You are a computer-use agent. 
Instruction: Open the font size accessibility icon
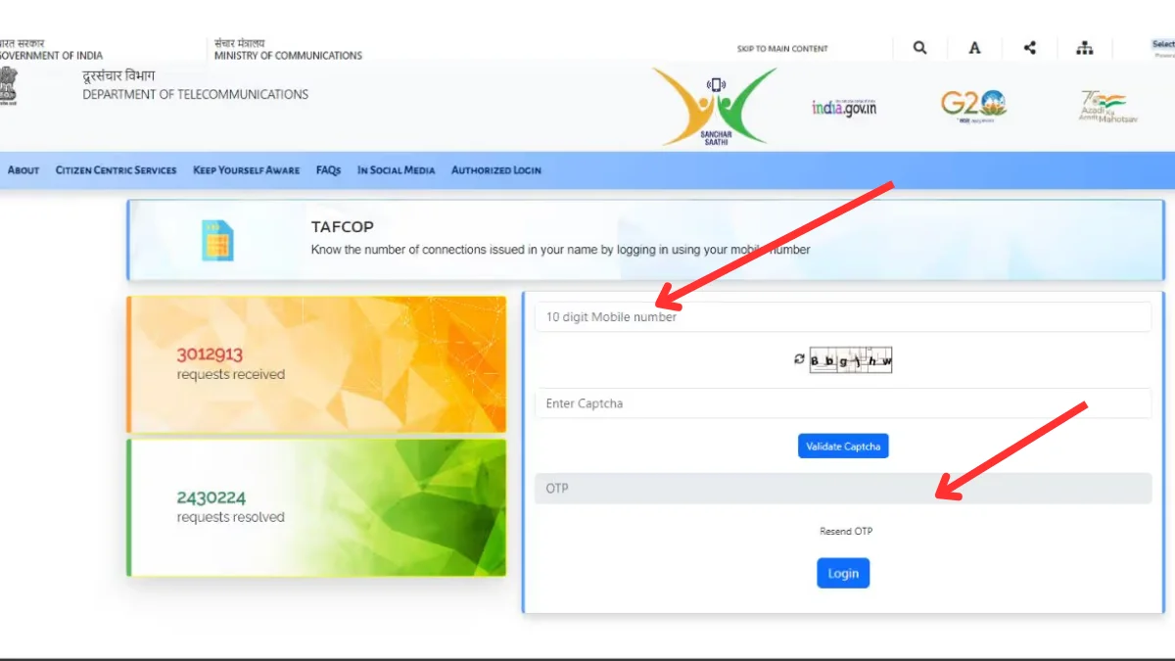point(974,48)
